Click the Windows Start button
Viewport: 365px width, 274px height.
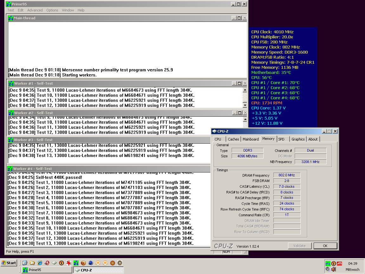click(x=9, y=263)
